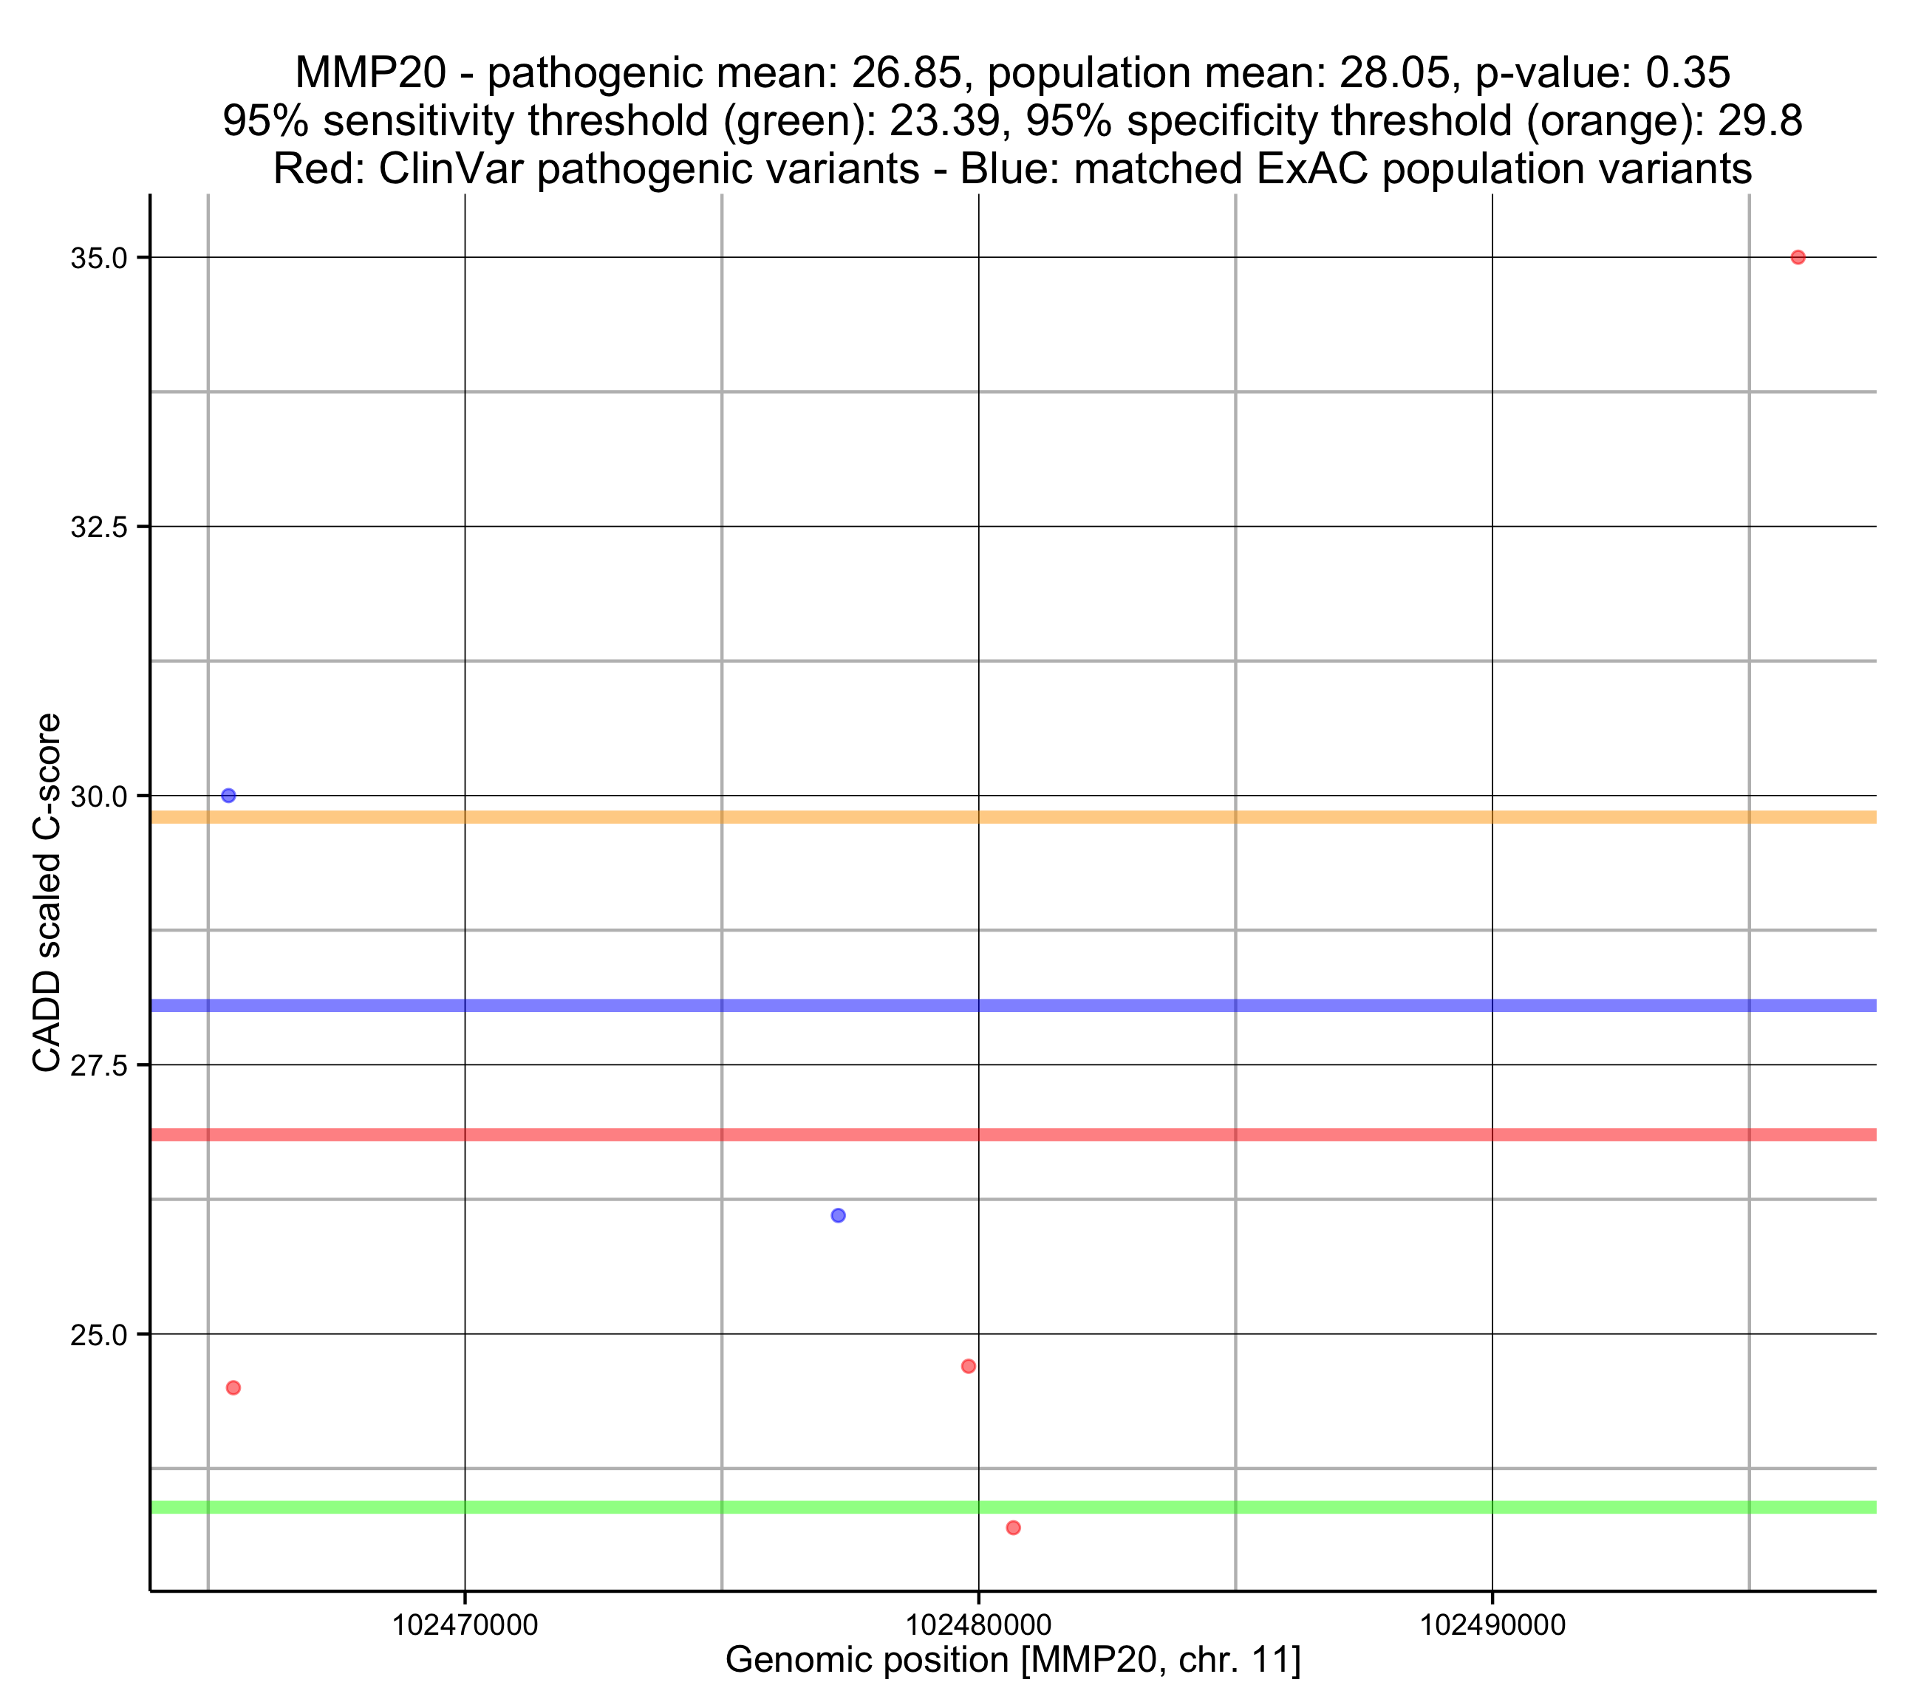Screen dimensions: 1921x1705
Task: Click the blue point at score 30.0
Action: click(228, 795)
